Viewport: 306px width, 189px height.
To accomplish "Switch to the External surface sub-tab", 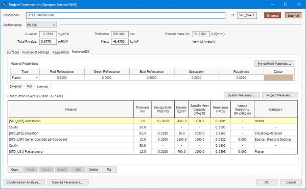I will (x=16, y=87).
